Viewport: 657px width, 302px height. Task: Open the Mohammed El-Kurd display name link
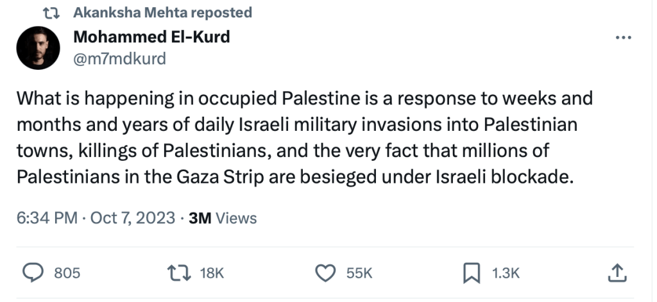(x=151, y=37)
